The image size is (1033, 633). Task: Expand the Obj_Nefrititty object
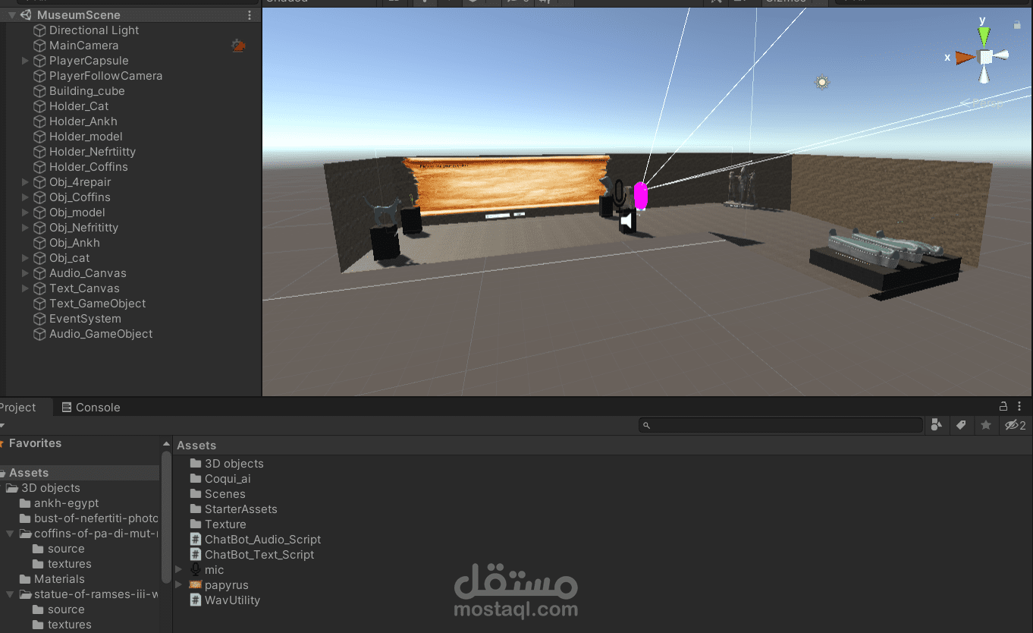click(x=25, y=228)
